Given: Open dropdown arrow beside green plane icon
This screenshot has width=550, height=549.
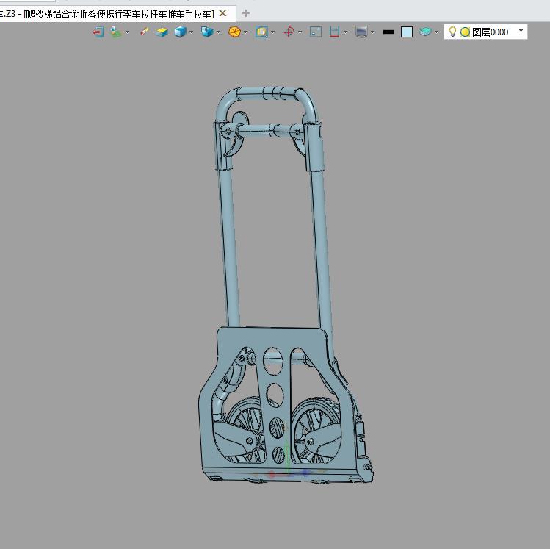Looking at the screenshot, I should click(127, 32).
